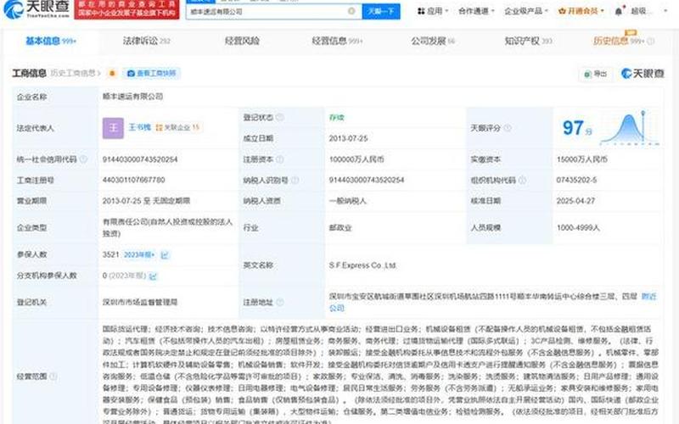Click the help icon beside 历史信息
The width and height of the screenshot is (679, 424).
pyautogui.click(x=650, y=42)
